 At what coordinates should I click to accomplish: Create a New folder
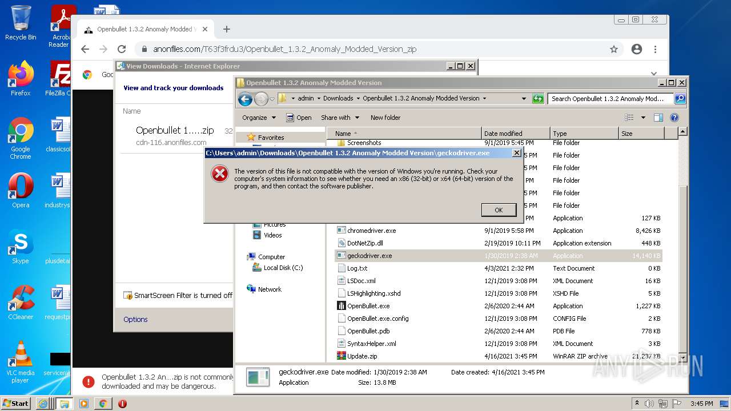[x=385, y=118]
